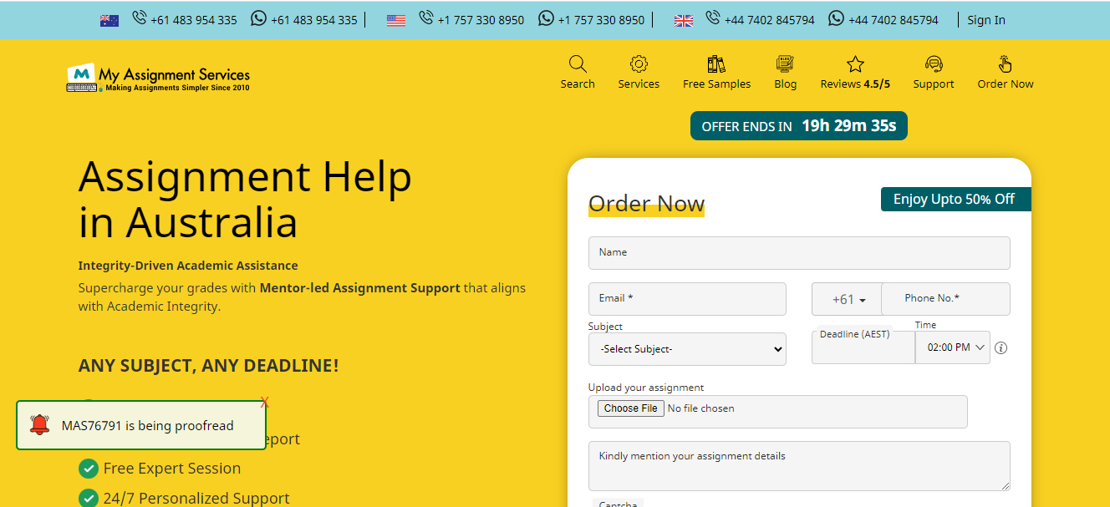Open Free Samples books icon
The height and width of the screenshot is (507, 1110).
pos(716,64)
